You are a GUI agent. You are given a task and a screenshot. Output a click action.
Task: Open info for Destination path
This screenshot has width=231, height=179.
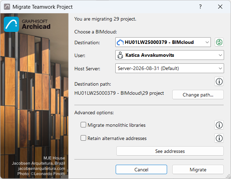click(219, 81)
